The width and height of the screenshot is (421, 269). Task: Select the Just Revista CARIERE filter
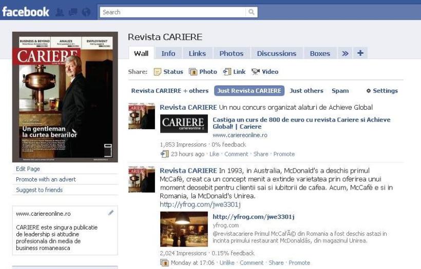coord(249,91)
